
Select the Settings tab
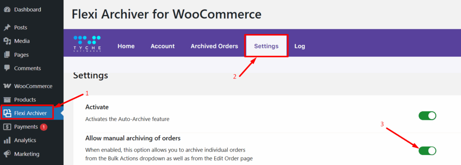point(267,46)
